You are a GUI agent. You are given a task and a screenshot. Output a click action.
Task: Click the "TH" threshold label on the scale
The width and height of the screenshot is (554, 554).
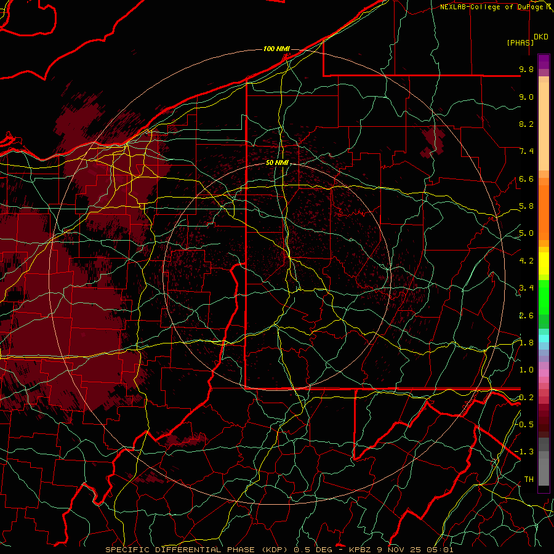[x=529, y=479]
